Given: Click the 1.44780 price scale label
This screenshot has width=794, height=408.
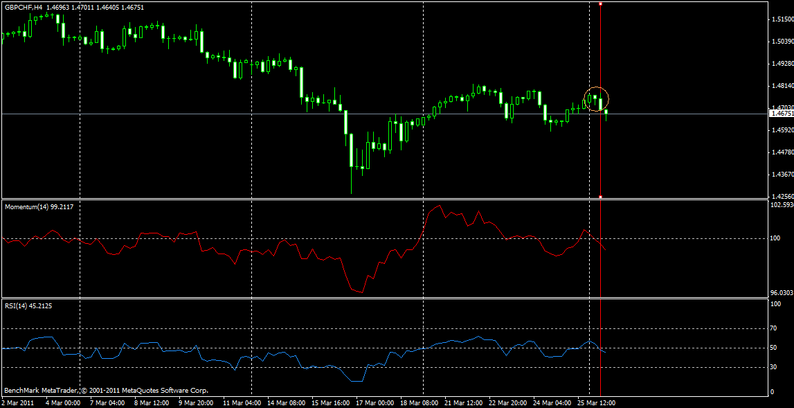Looking at the screenshot, I should tap(784, 152).
